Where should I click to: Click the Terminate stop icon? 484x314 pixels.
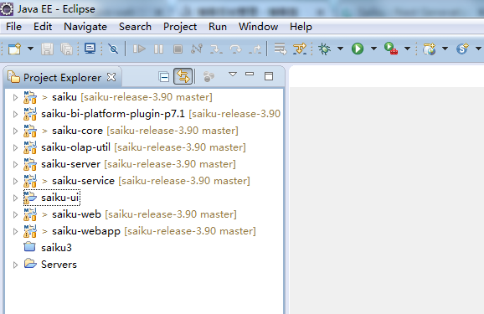coord(178,49)
